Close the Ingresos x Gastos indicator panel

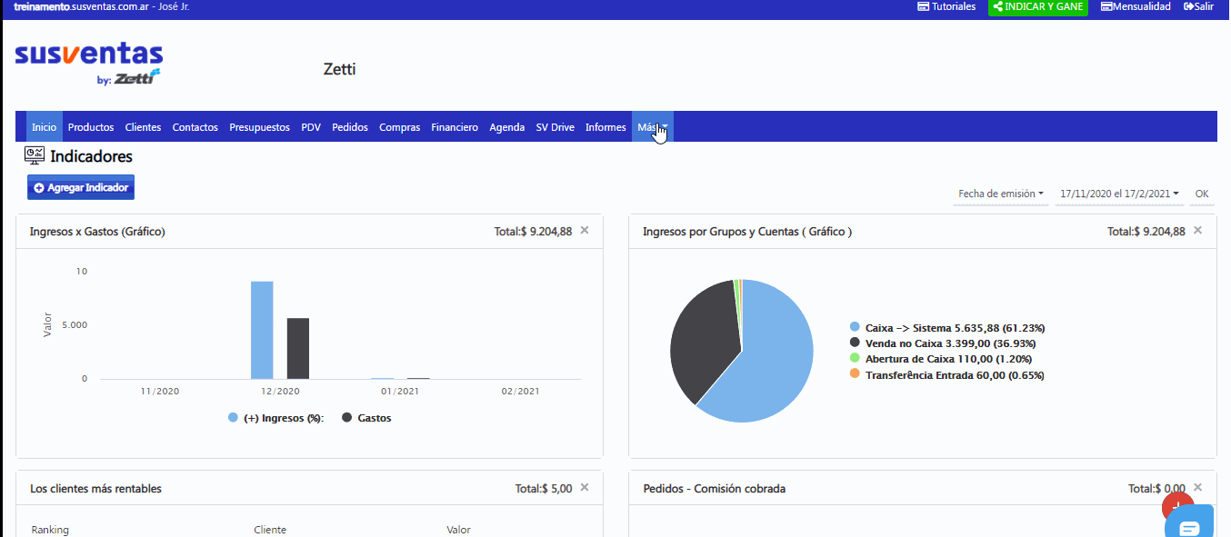click(x=585, y=231)
